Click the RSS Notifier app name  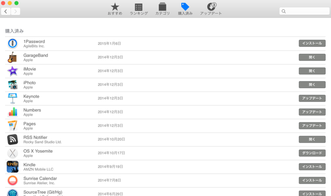pyautogui.click(x=35, y=137)
